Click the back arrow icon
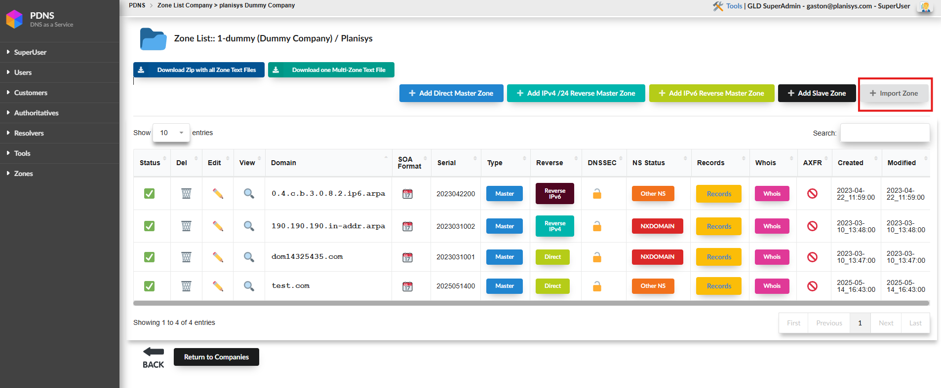Image resolution: width=941 pixels, height=388 pixels. coord(154,352)
